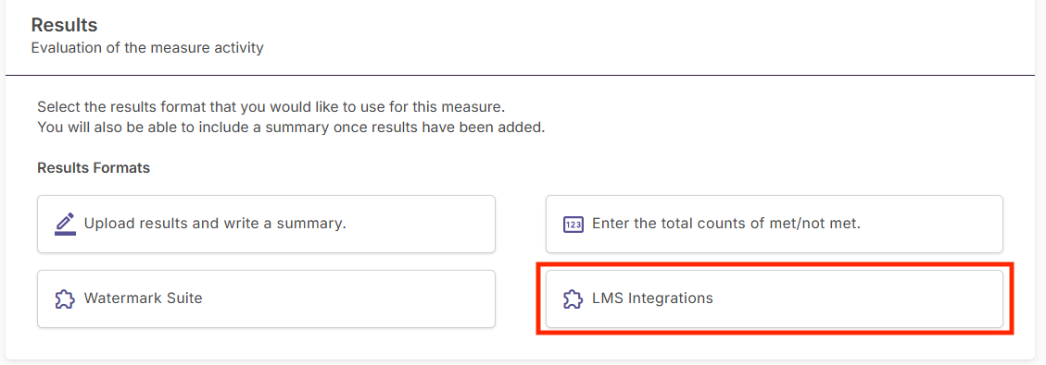
Task: Click the Watermark Suite puzzle icon
Action: (65, 298)
